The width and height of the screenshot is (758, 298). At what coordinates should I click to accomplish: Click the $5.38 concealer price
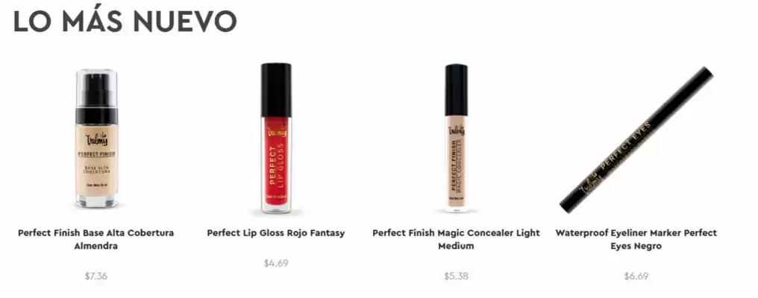[x=456, y=276]
